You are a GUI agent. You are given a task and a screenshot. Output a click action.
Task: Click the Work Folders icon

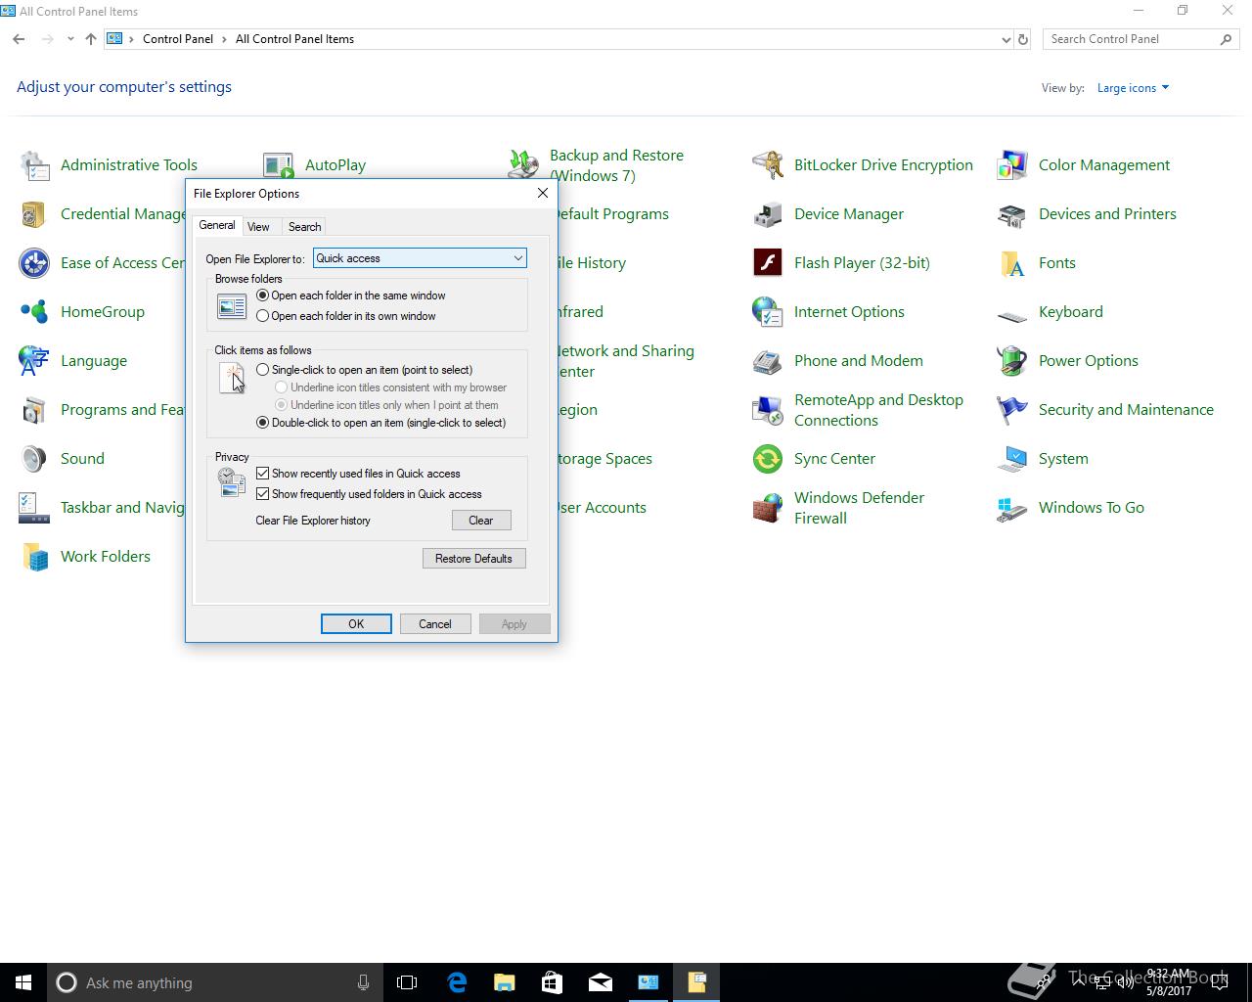[34, 557]
